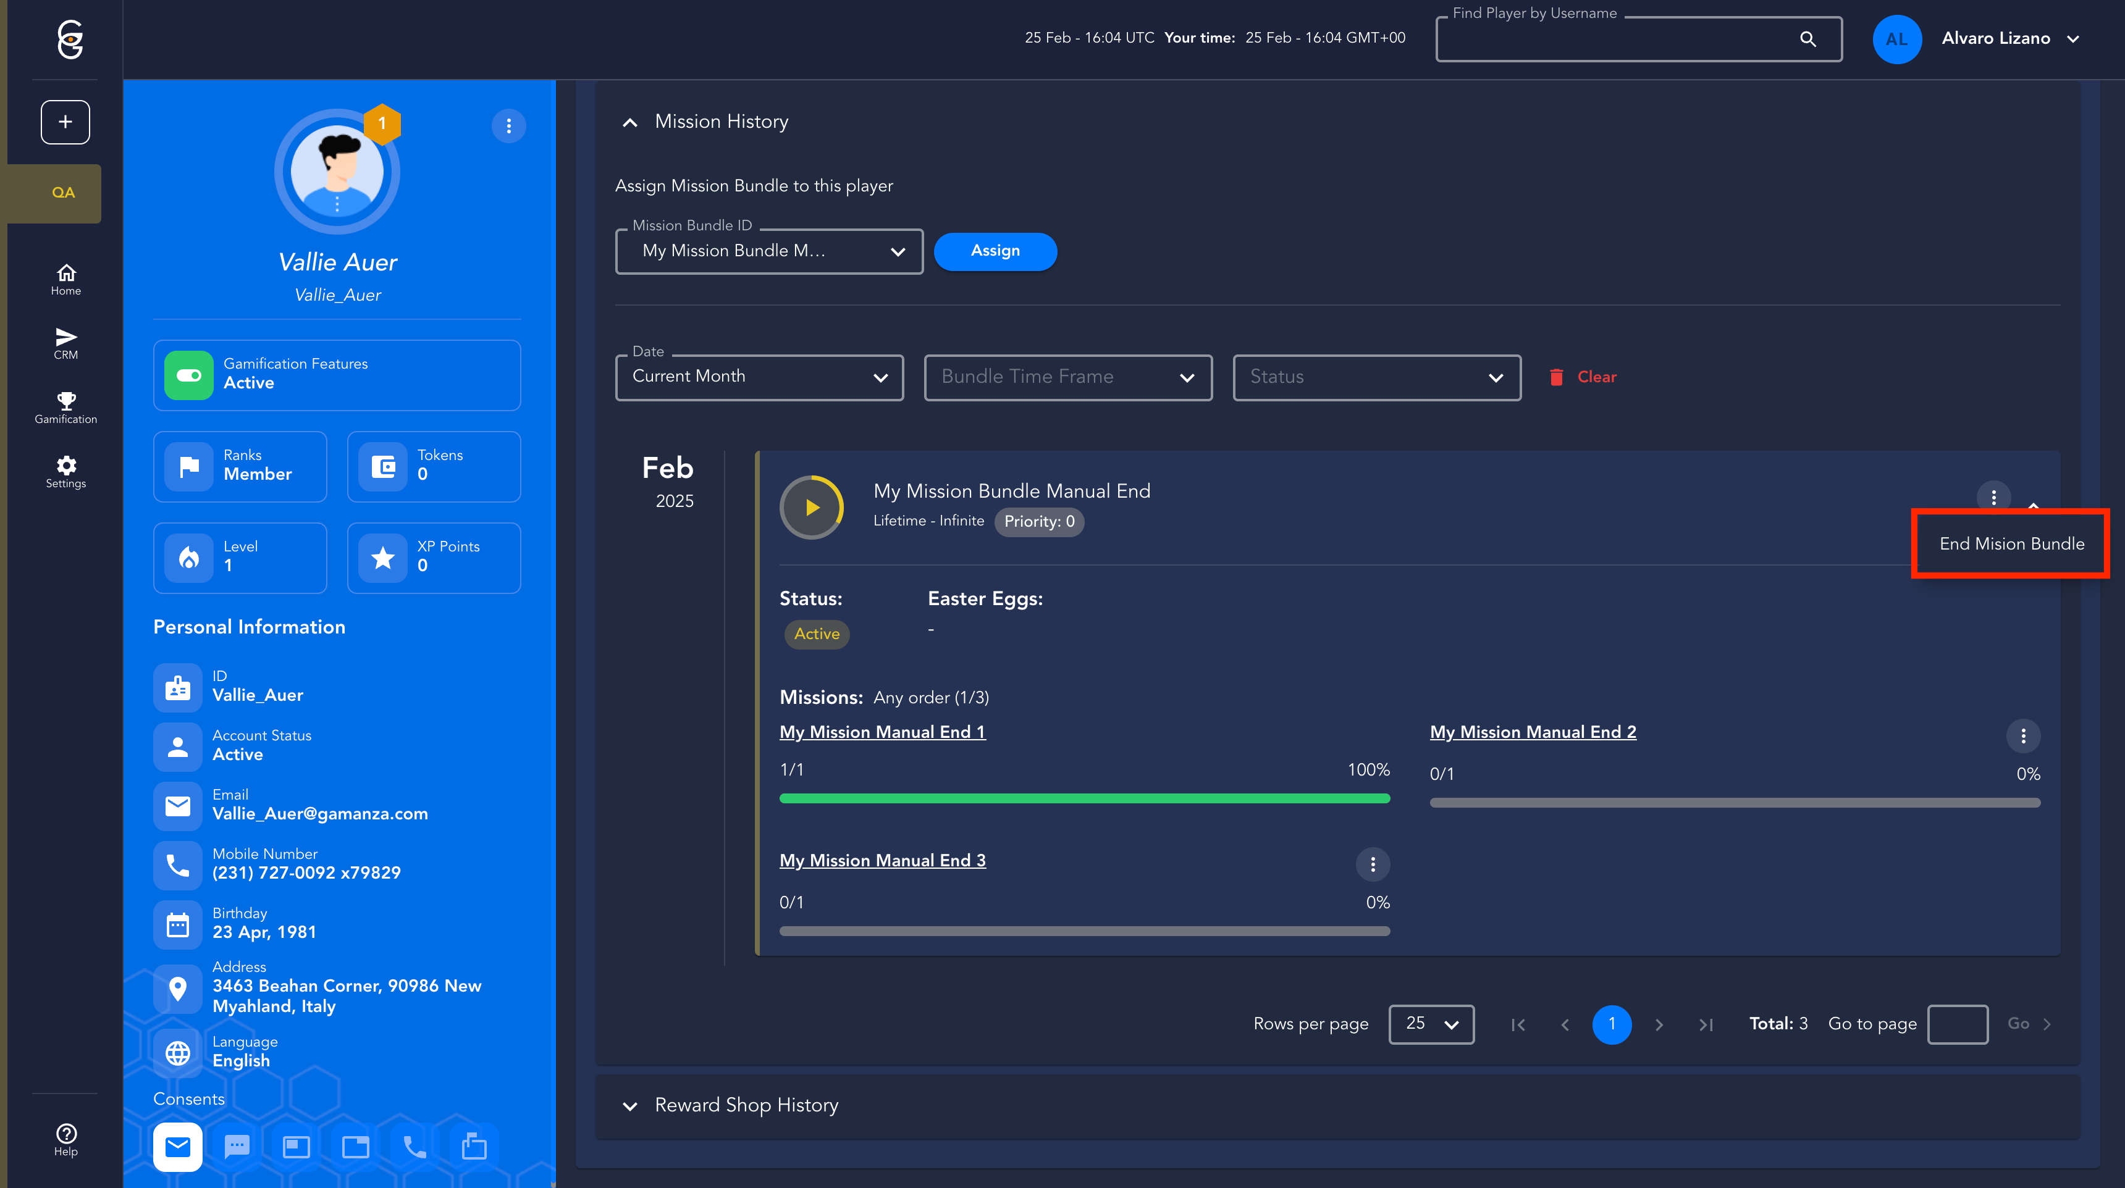Click the search magnifier icon
This screenshot has width=2125, height=1188.
tap(1807, 39)
